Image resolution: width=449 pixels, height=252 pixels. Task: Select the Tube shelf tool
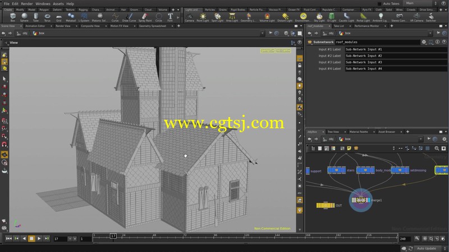tap(36, 17)
